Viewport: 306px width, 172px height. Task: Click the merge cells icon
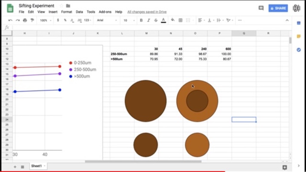click(188, 20)
